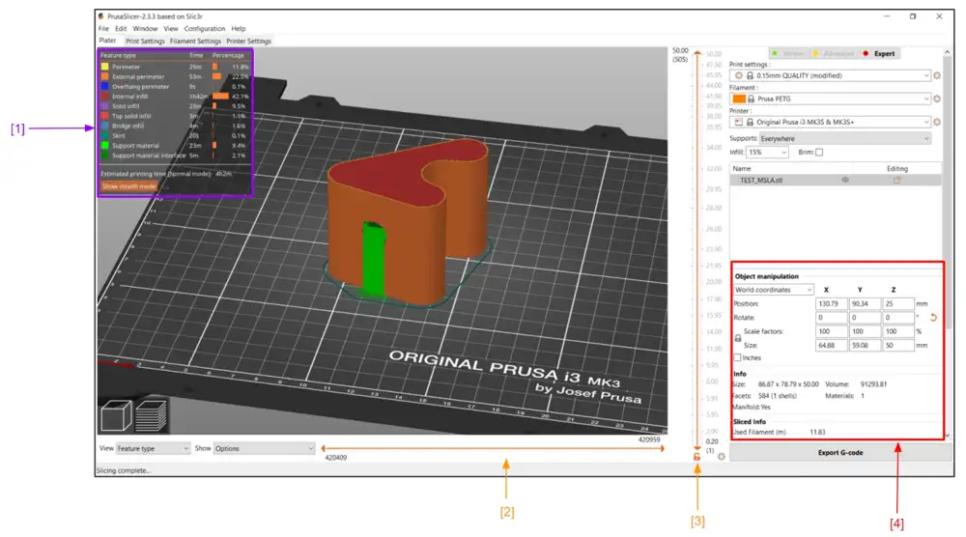Click the Name column header in object list
Viewport: 966px width, 537px height.
(742, 169)
